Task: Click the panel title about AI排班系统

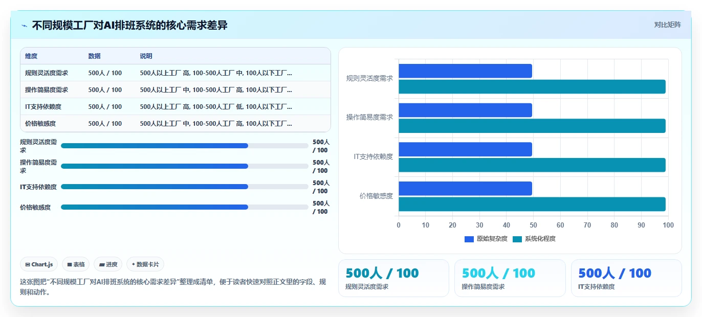Action: [x=129, y=25]
